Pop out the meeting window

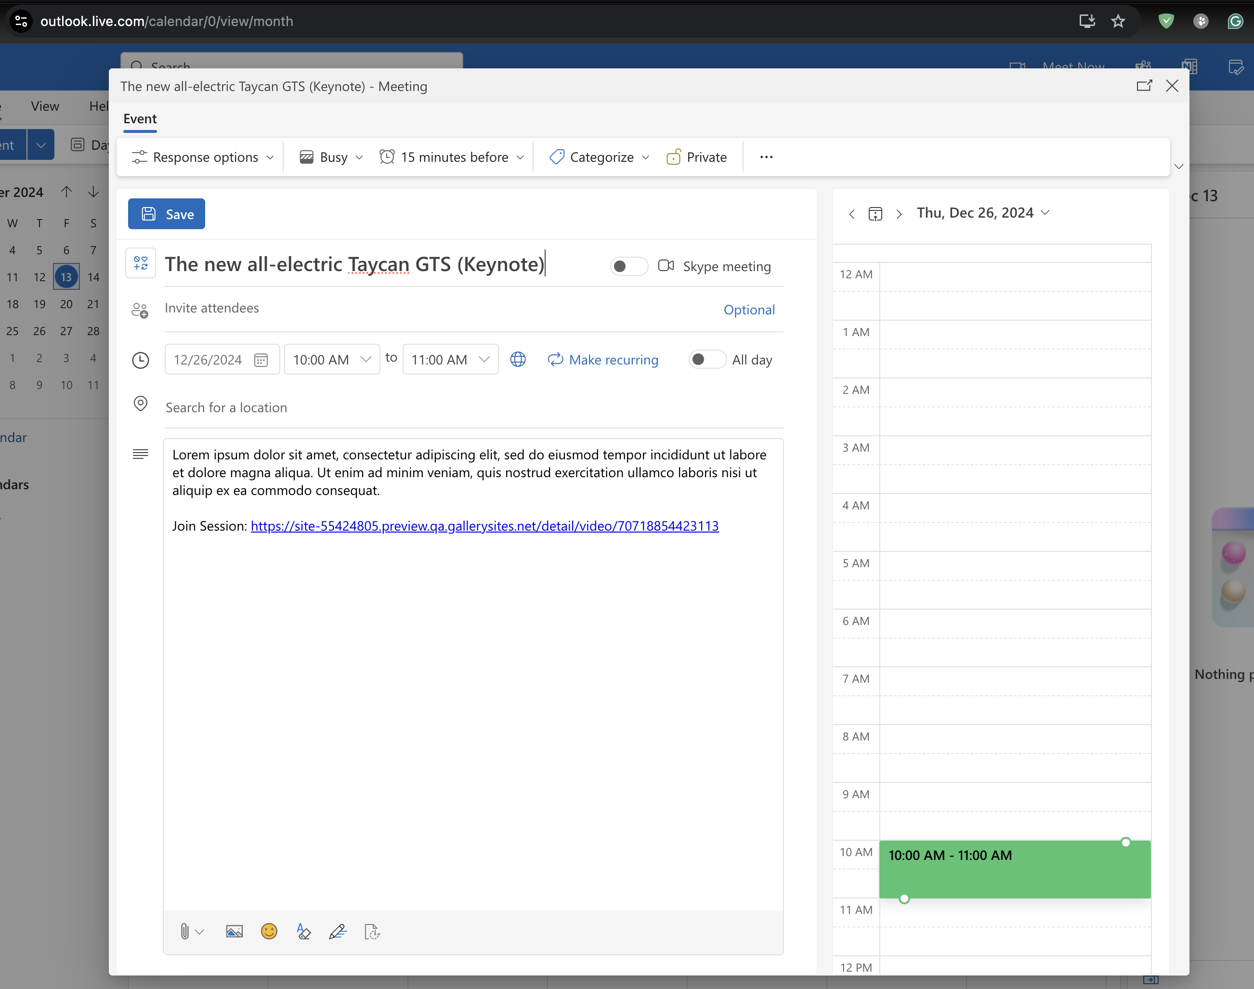(x=1144, y=86)
